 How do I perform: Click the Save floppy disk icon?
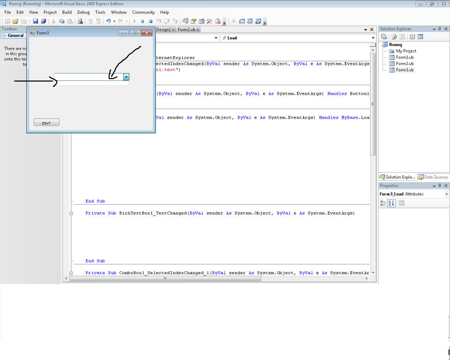click(36, 21)
